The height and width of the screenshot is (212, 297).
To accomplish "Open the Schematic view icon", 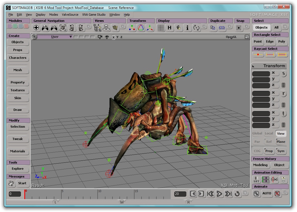I will point(106,27).
